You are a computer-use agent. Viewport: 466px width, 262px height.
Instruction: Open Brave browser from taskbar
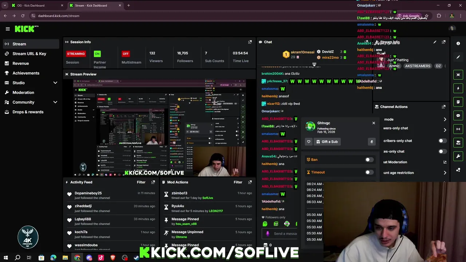113,258
